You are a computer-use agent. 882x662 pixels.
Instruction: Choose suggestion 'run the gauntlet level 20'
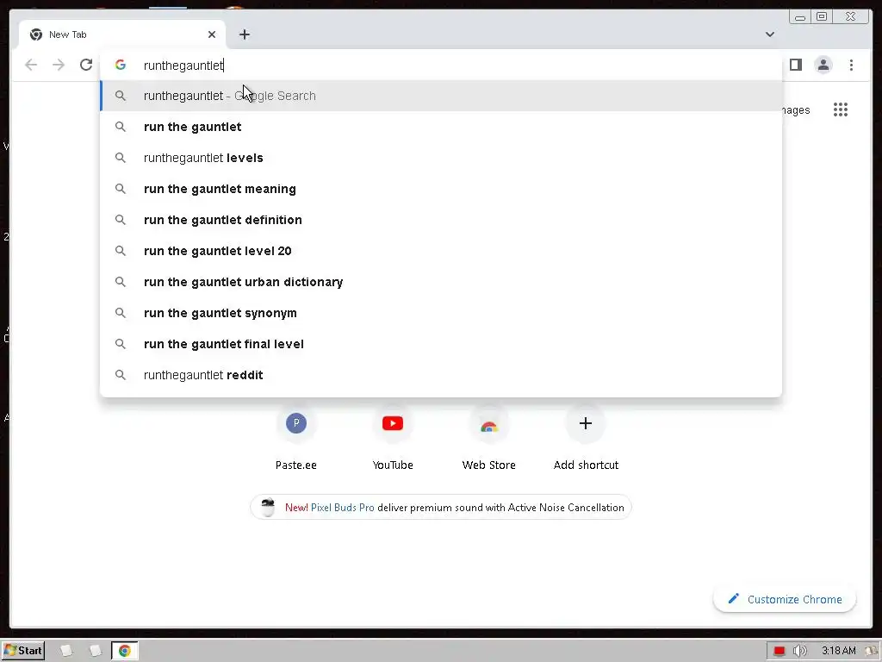point(441,251)
